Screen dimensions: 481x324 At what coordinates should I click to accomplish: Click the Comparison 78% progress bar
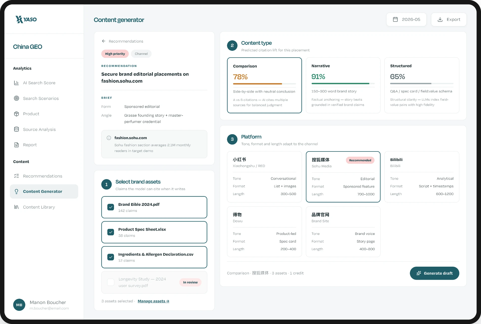(x=264, y=84)
